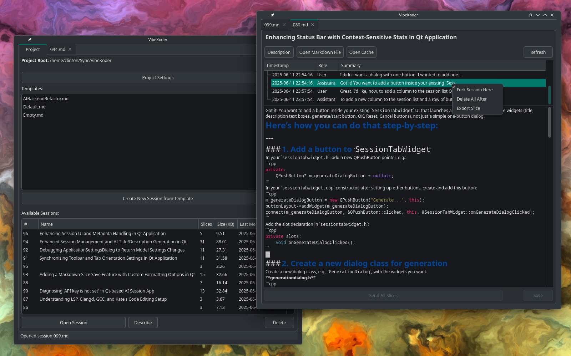Switch to the 099.md tab
The width and height of the screenshot is (571, 356).
(272, 25)
